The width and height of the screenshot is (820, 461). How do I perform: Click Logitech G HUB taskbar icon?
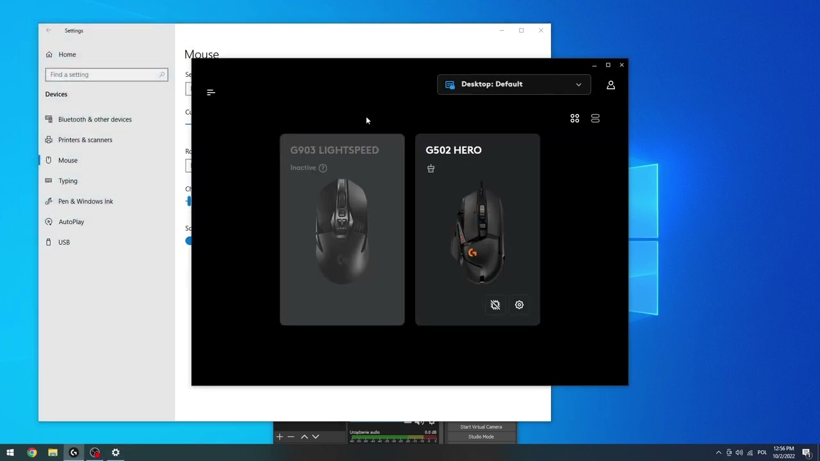click(x=74, y=452)
